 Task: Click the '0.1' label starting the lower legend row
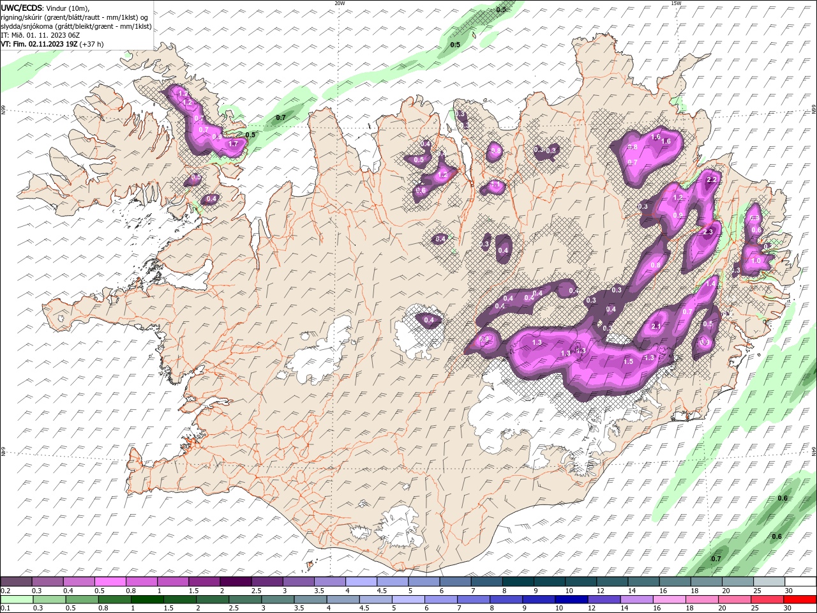[x=6, y=609]
